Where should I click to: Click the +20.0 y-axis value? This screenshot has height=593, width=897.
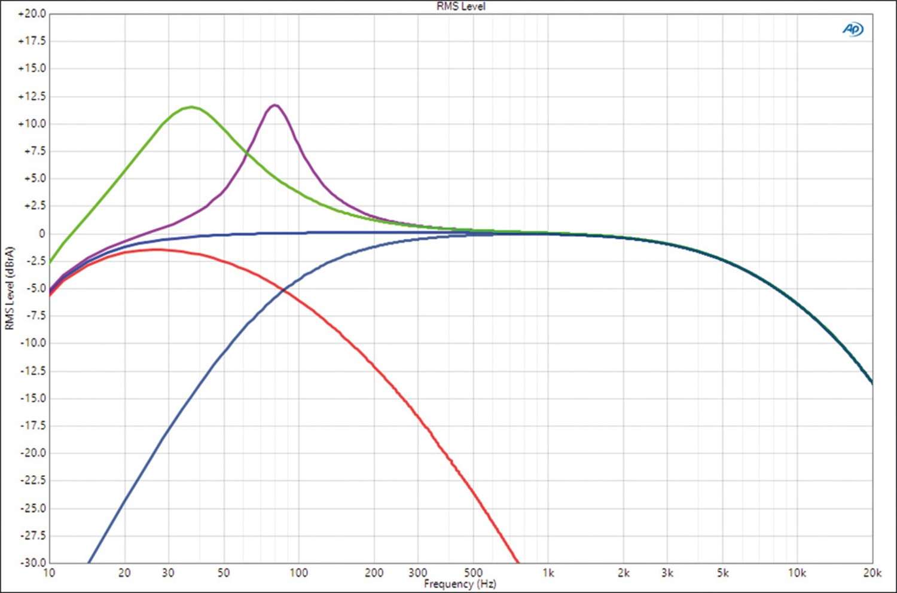pos(32,14)
